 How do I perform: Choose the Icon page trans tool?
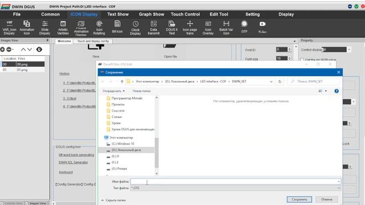click(x=190, y=27)
